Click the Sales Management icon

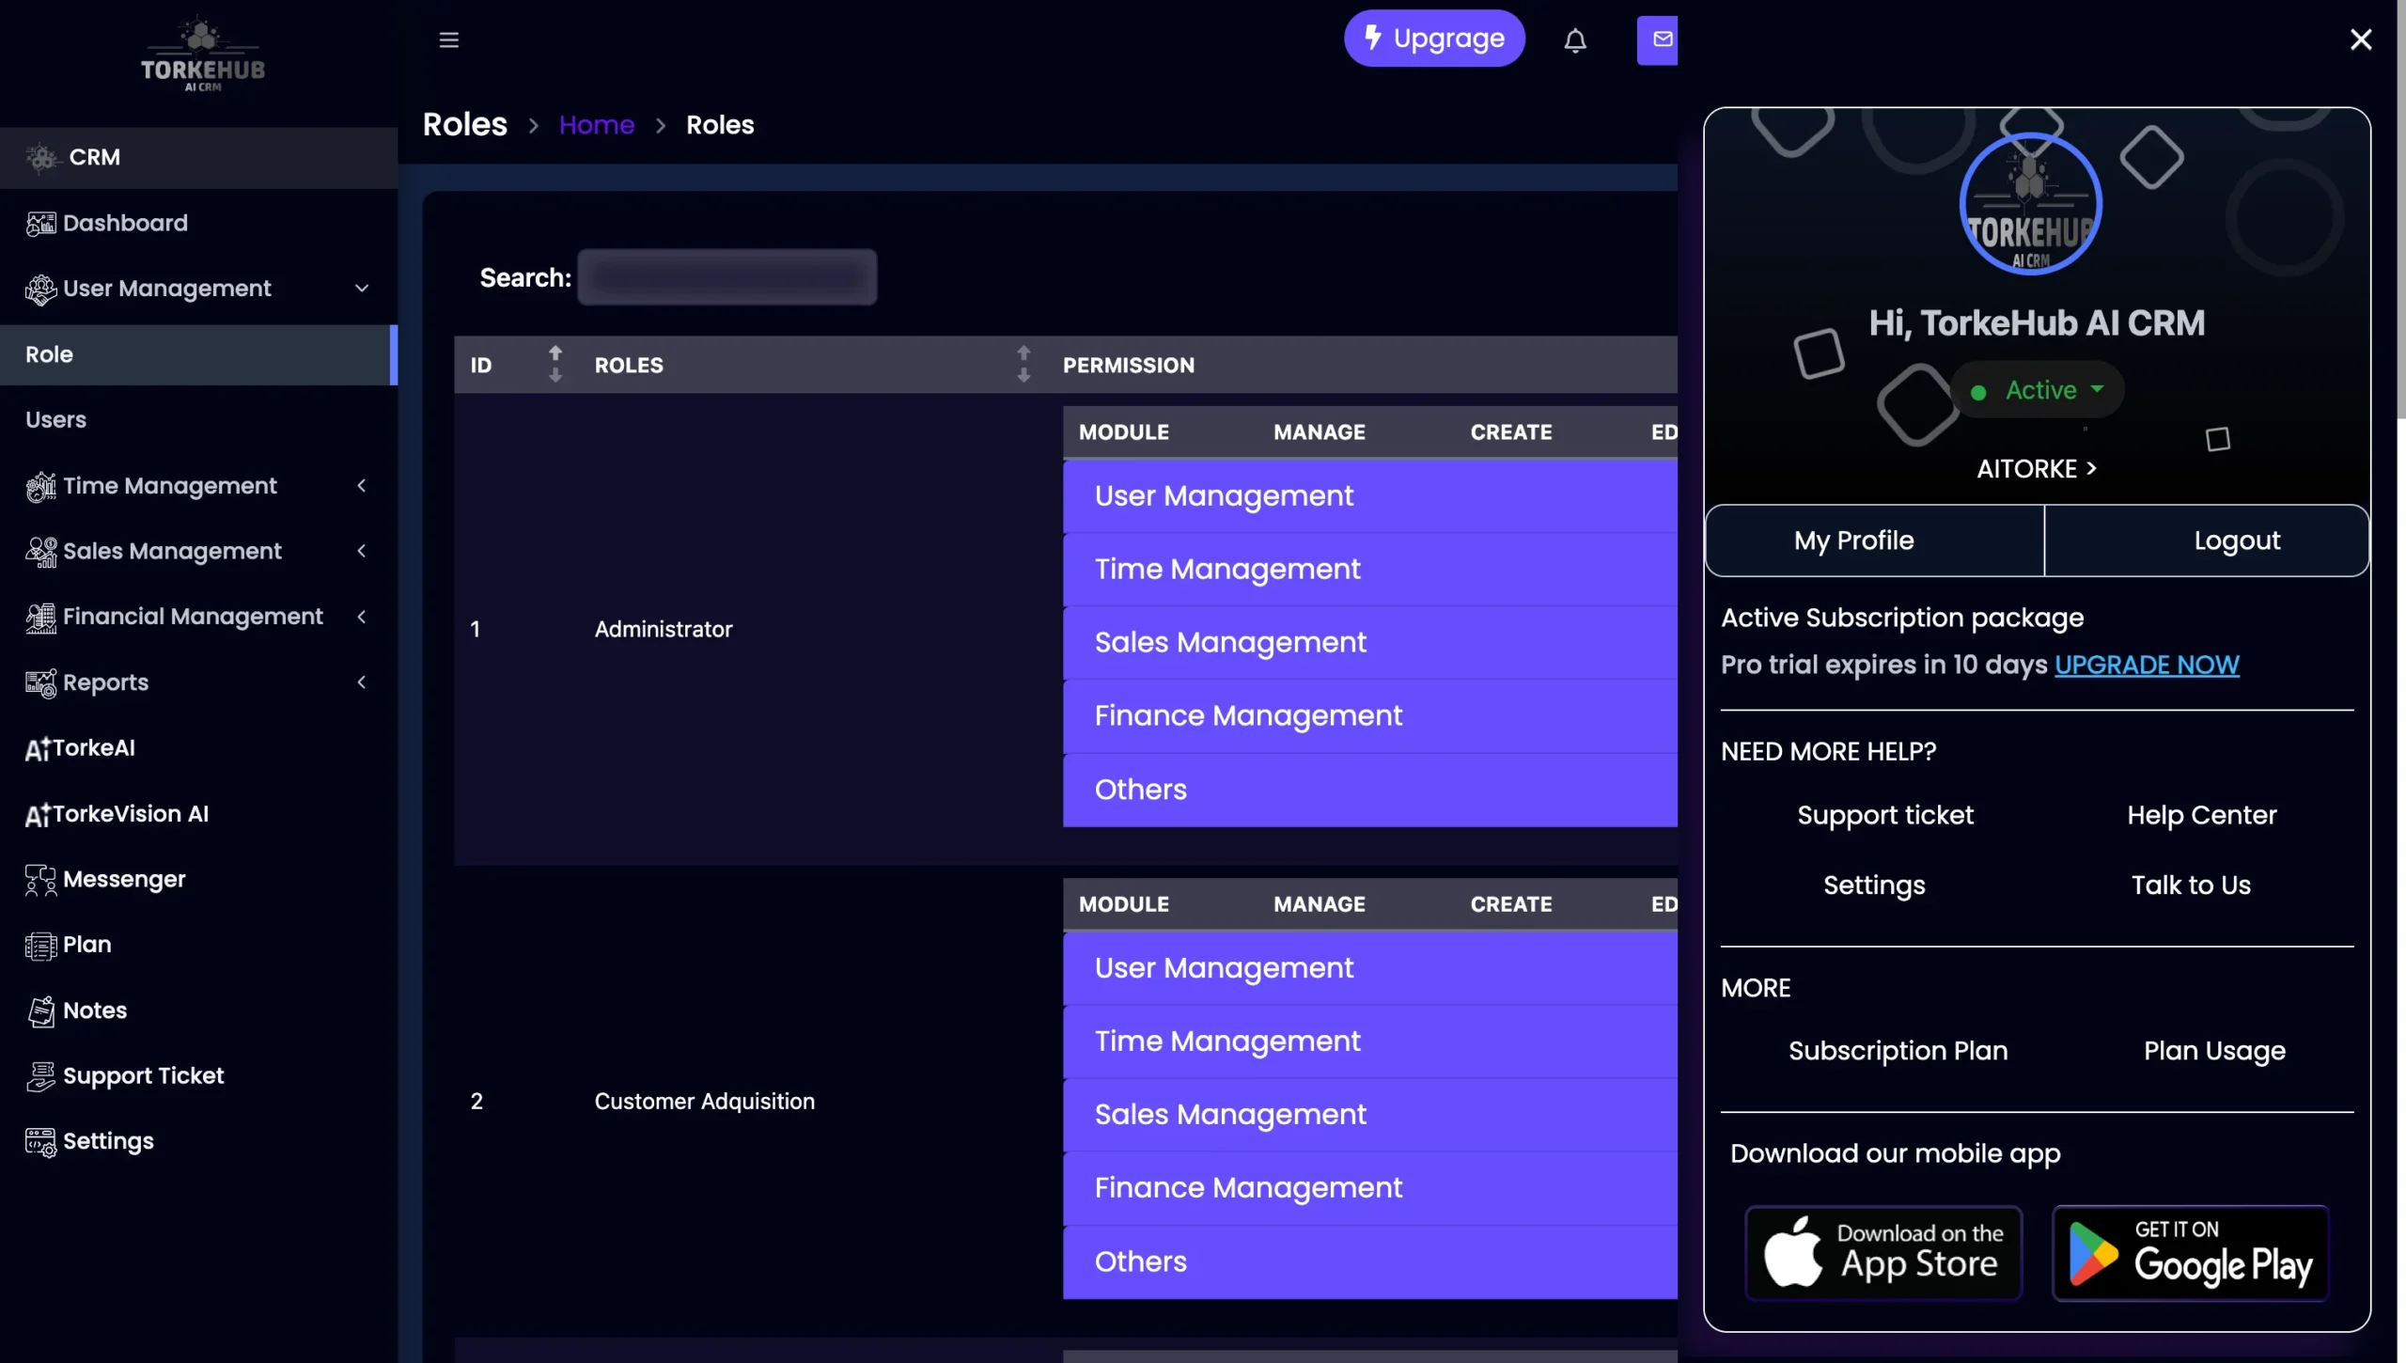point(40,551)
